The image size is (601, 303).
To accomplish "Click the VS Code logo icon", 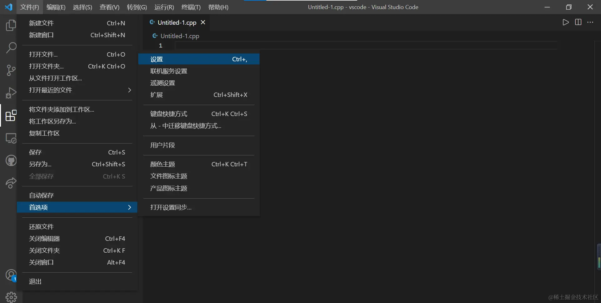I will coord(8,7).
